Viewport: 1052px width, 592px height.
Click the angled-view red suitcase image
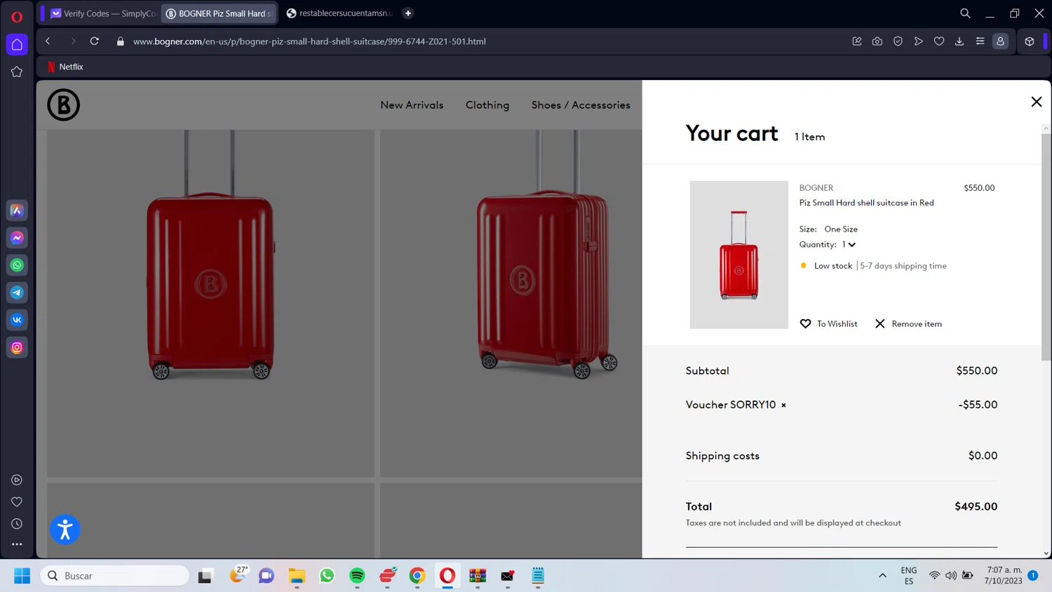(x=511, y=303)
